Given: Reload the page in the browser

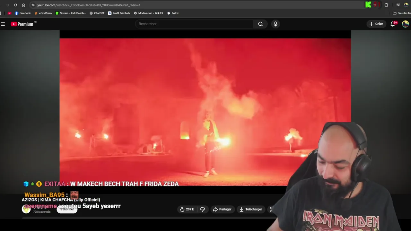Looking at the screenshot, I should coord(15,5).
